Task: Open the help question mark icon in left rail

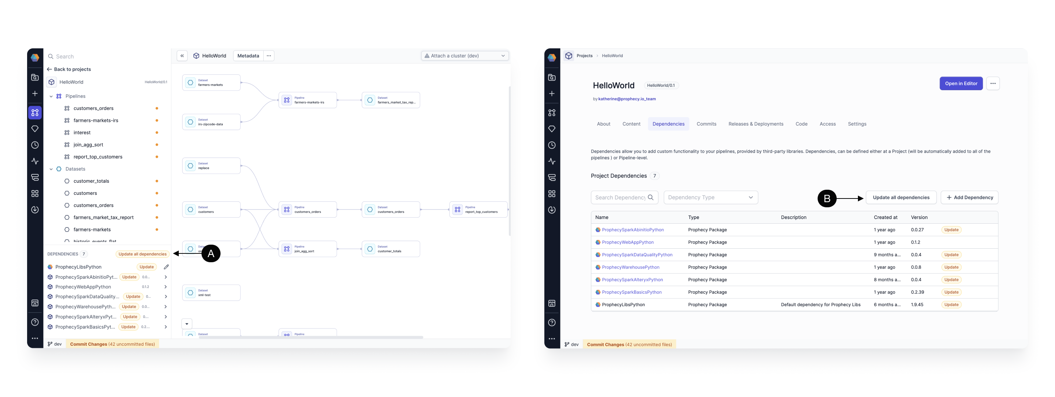Action: [35, 322]
